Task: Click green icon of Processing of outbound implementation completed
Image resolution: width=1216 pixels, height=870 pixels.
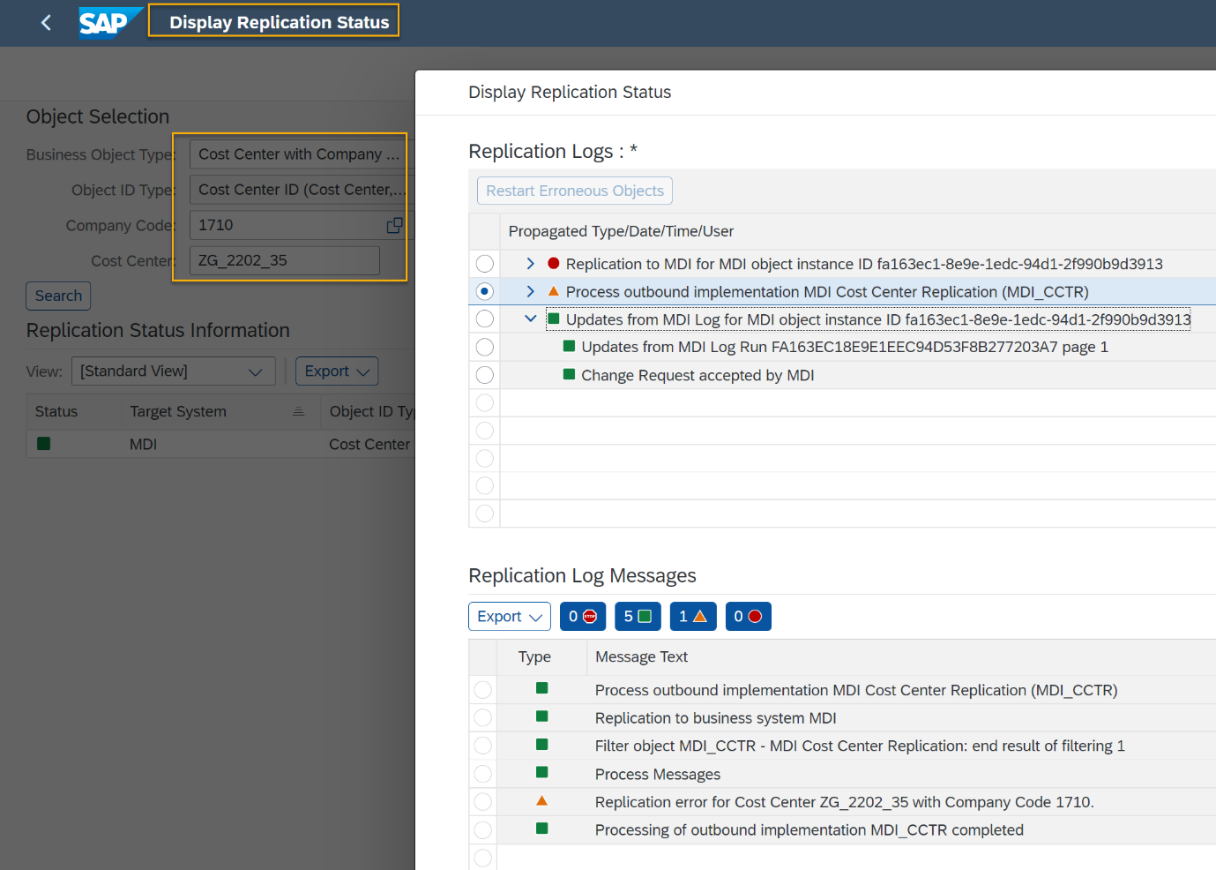Action: pyautogui.click(x=542, y=828)
